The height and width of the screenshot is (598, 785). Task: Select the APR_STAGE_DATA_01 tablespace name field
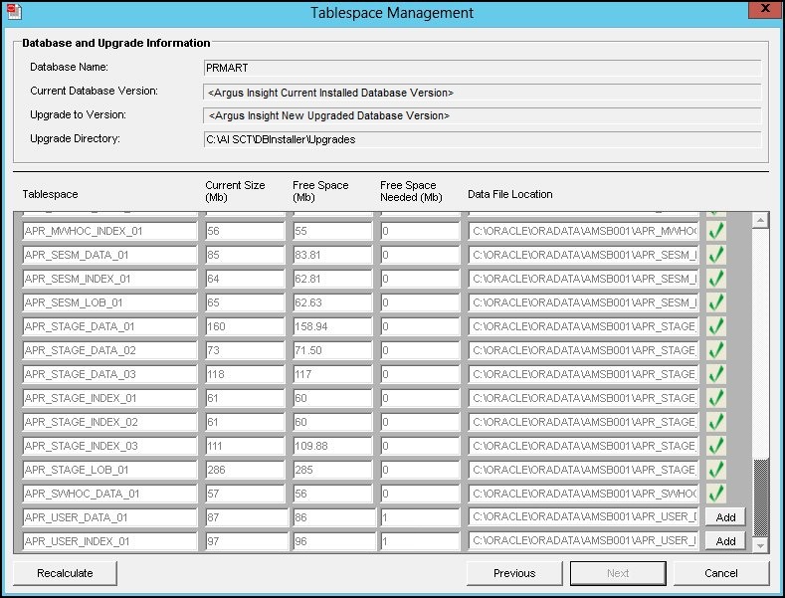coord(110,326)
